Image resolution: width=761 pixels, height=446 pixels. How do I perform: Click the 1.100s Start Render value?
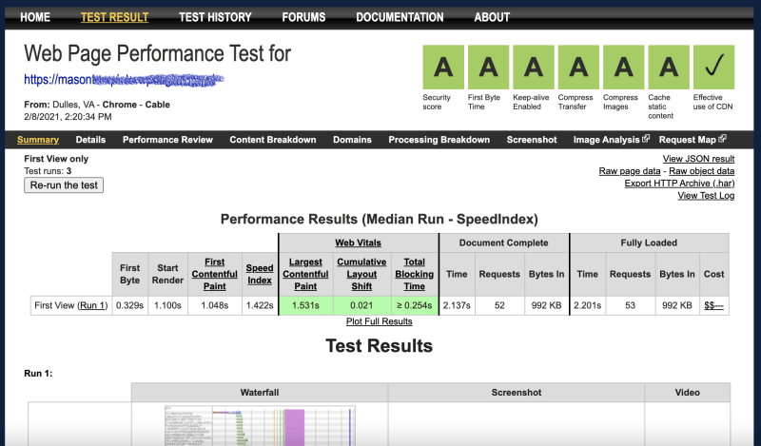167,305
